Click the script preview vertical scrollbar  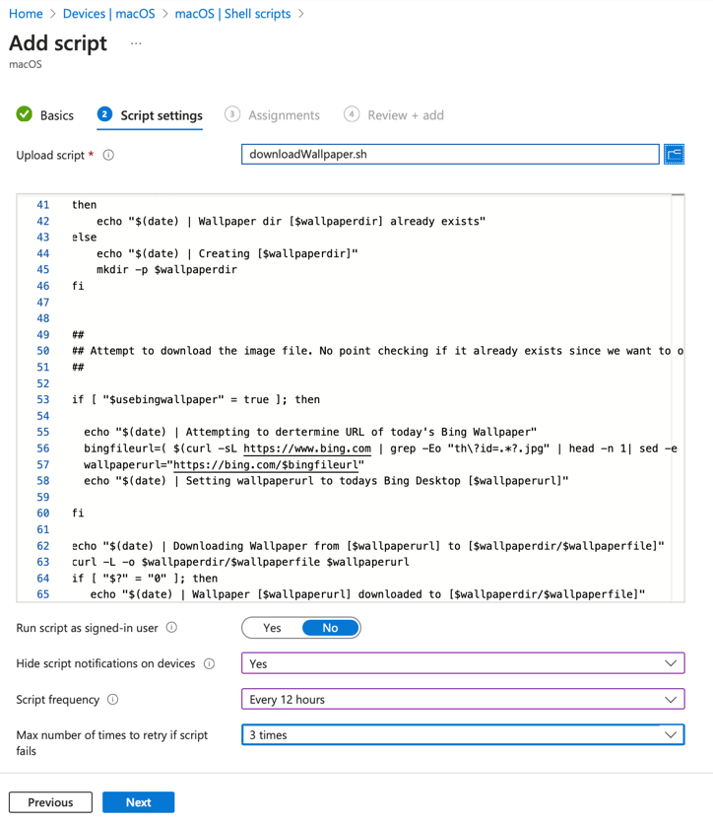(x=678, y=398)
